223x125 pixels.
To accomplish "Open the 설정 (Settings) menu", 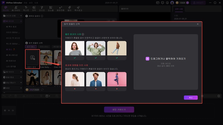I will (31, 3).
